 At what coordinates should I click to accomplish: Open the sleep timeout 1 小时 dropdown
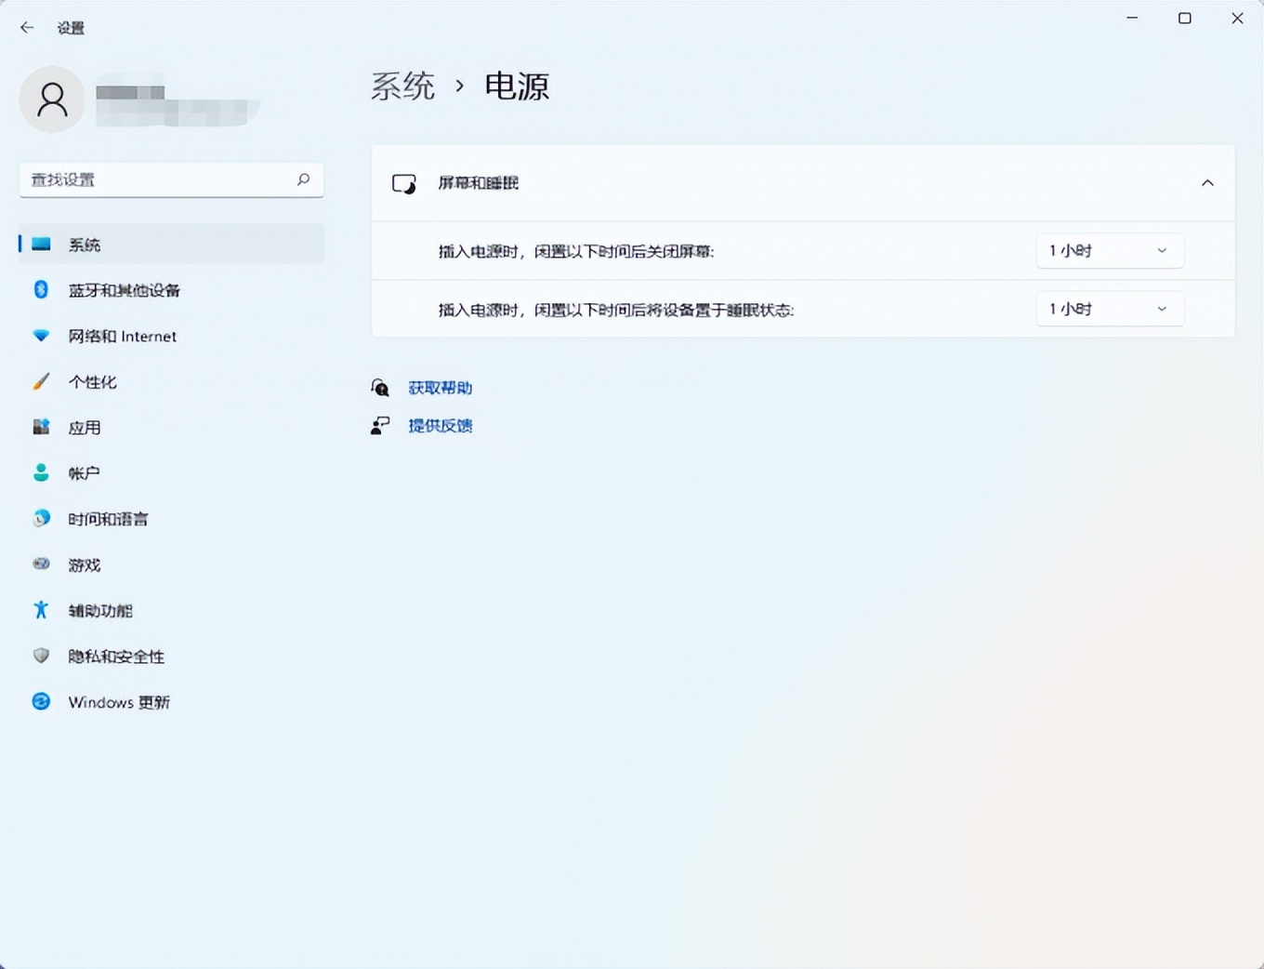(1110, 308)
